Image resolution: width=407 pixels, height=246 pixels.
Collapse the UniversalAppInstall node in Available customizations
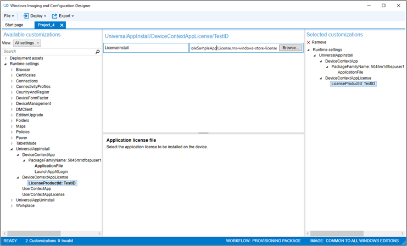tap(12, 149)
